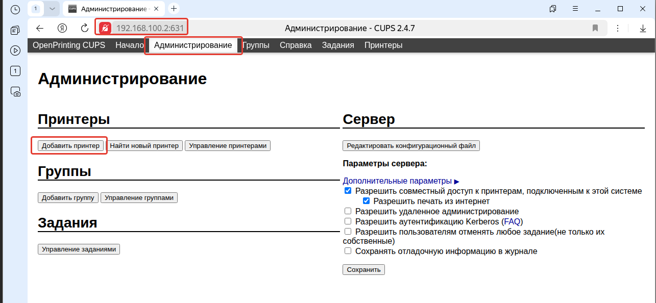
Task: Open Управление группами
Action: point(139,198)
